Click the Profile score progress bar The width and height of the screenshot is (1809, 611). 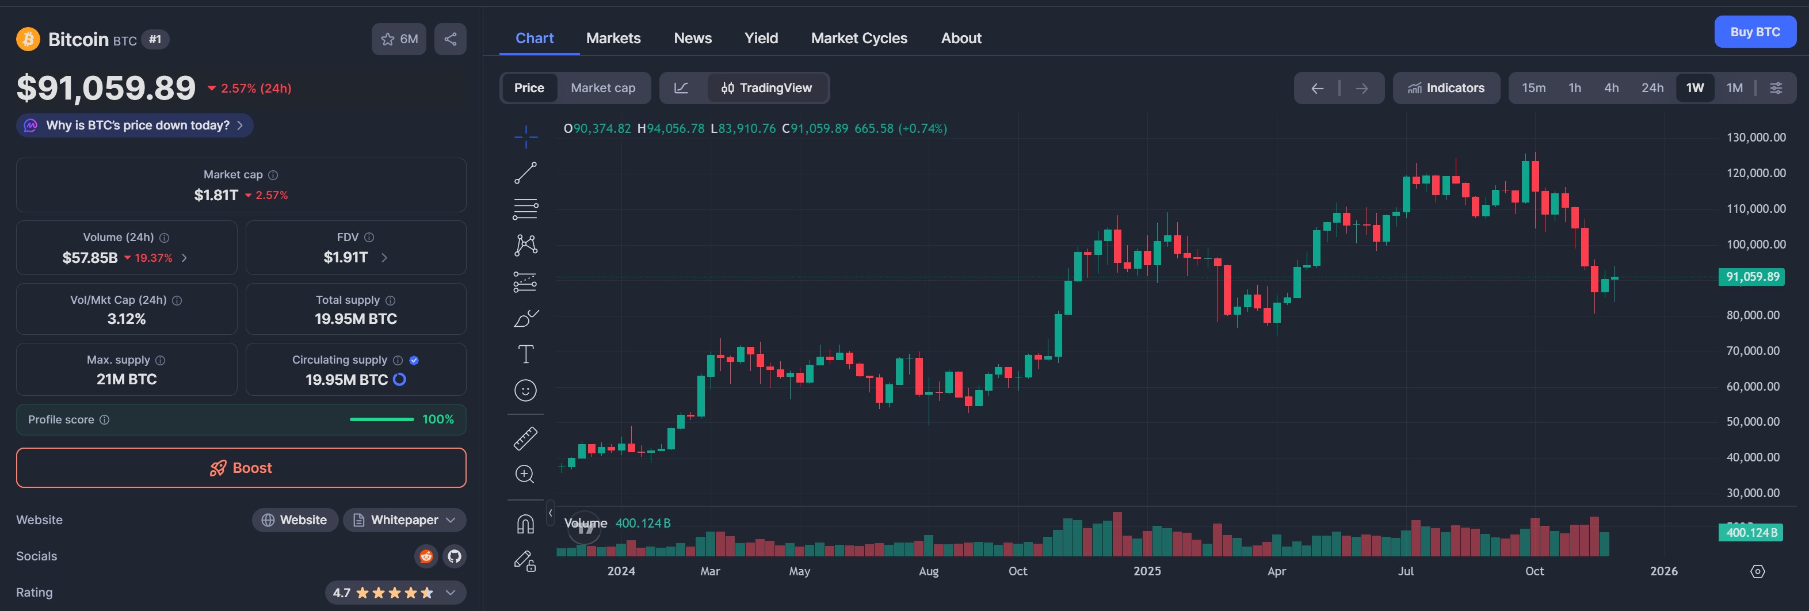(x=381, y=419)
